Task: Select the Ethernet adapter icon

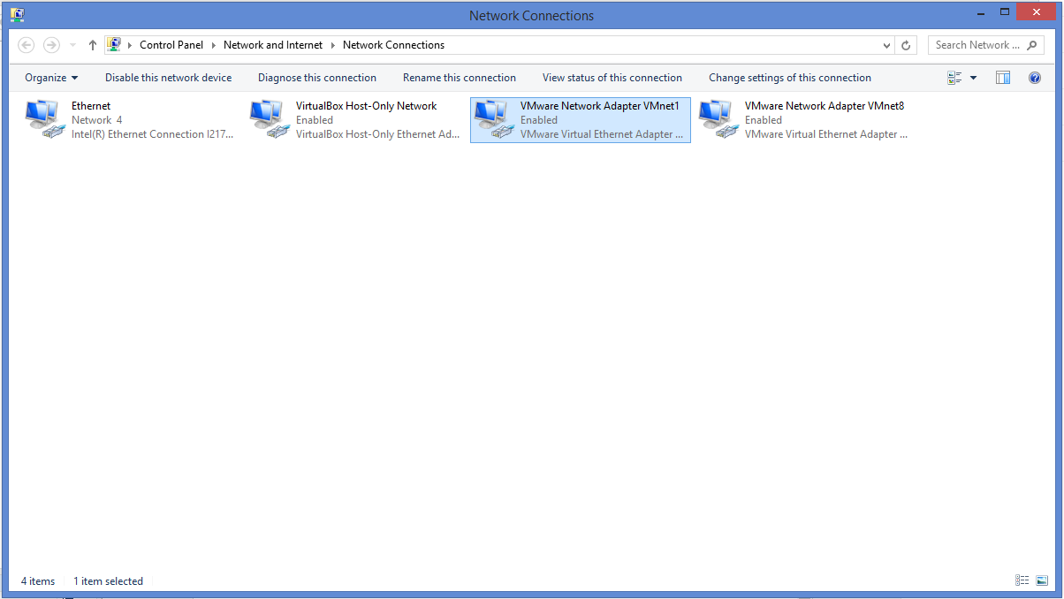Action: click(x=45, y=119)
